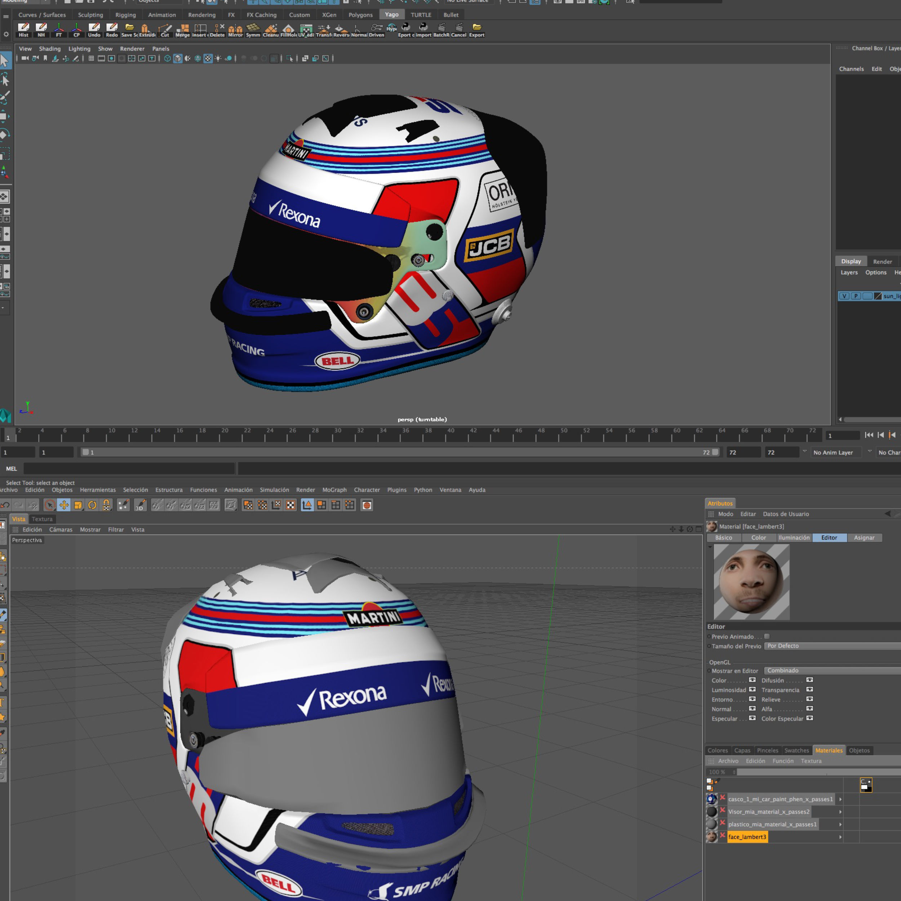Click the Cut shelf tool icon
Image resolution: width=901 pixels, height=901 pixels.
(x=165, y=30)
